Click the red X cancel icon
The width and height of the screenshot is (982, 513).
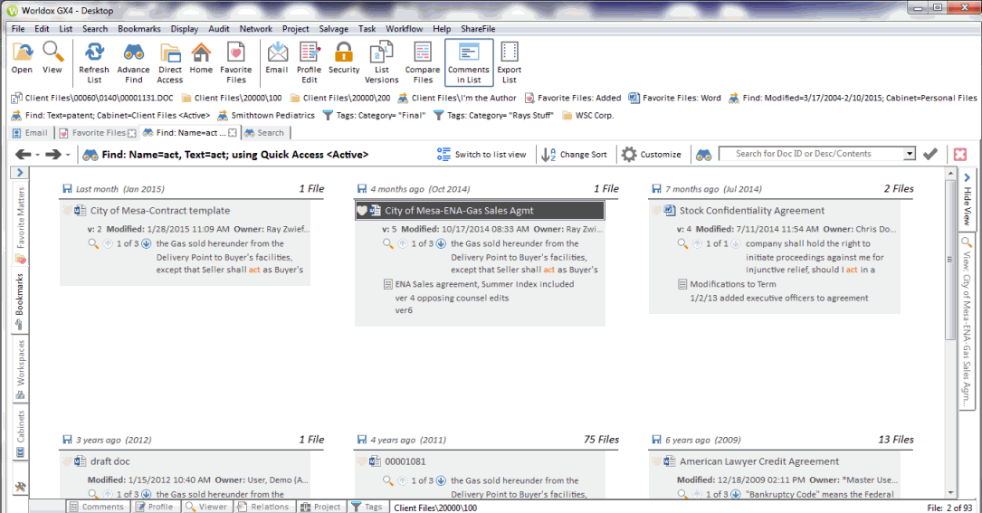[x=960, y=154]
